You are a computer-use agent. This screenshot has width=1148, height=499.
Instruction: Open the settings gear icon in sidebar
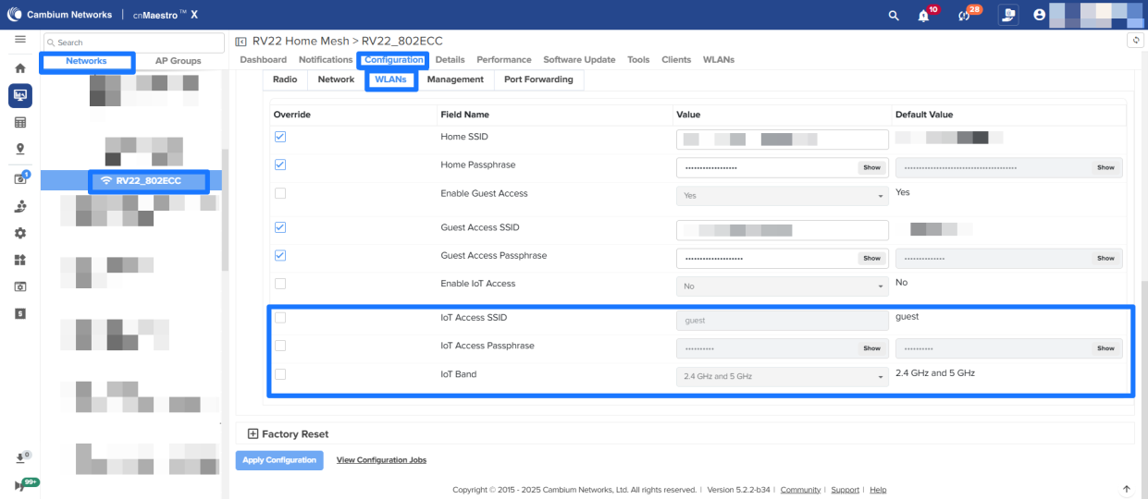20,233
